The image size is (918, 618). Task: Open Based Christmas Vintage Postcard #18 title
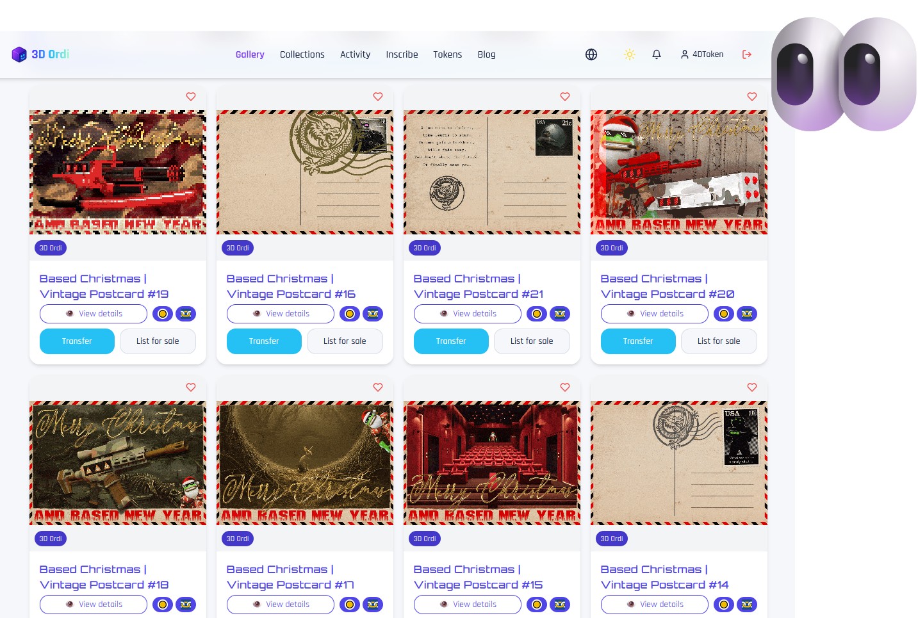pos(104,577)
